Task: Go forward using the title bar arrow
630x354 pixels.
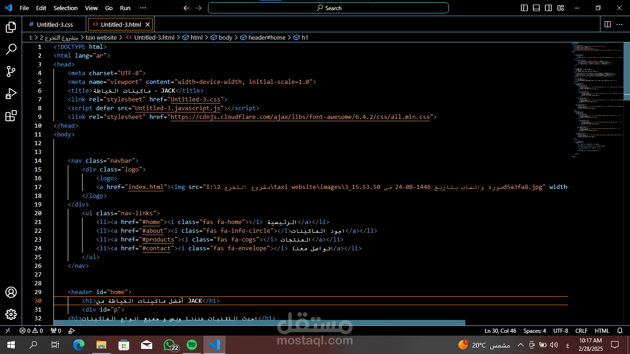Action: click(x=198, y=8)
